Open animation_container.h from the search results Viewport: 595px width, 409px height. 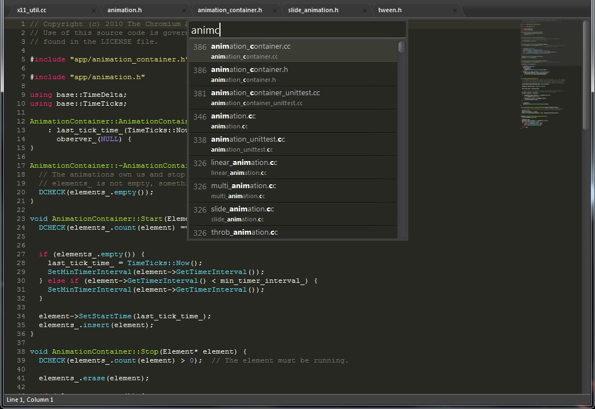293,75
